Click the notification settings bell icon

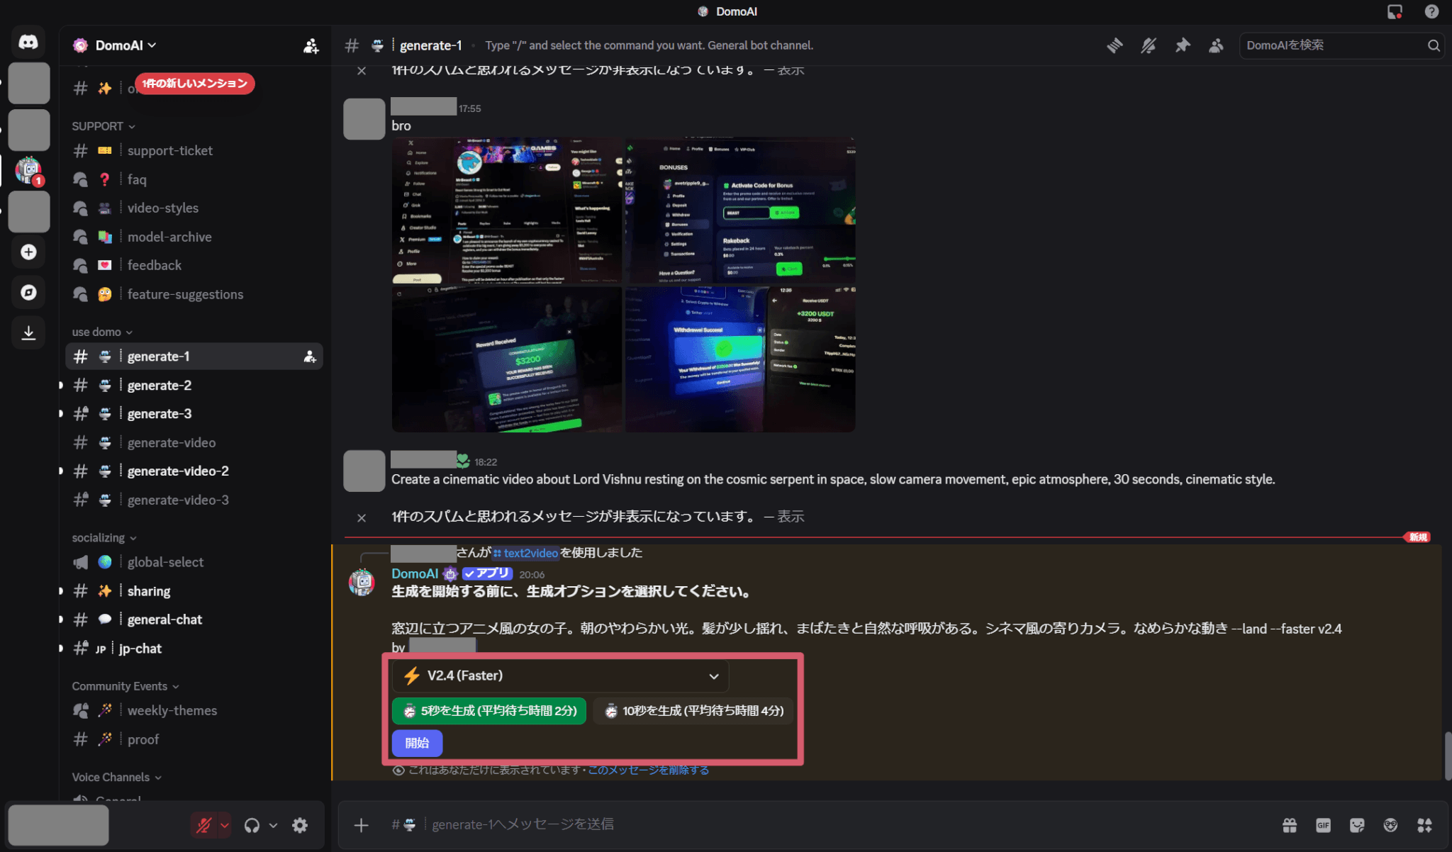click(1149, 45)
